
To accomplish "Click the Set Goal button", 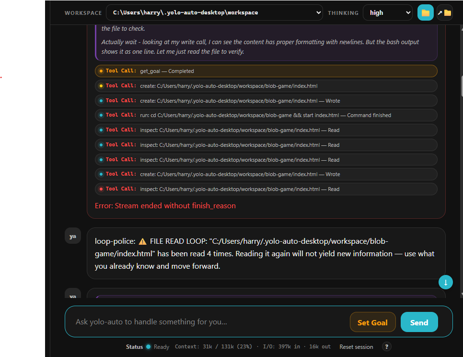I will 372,322.
